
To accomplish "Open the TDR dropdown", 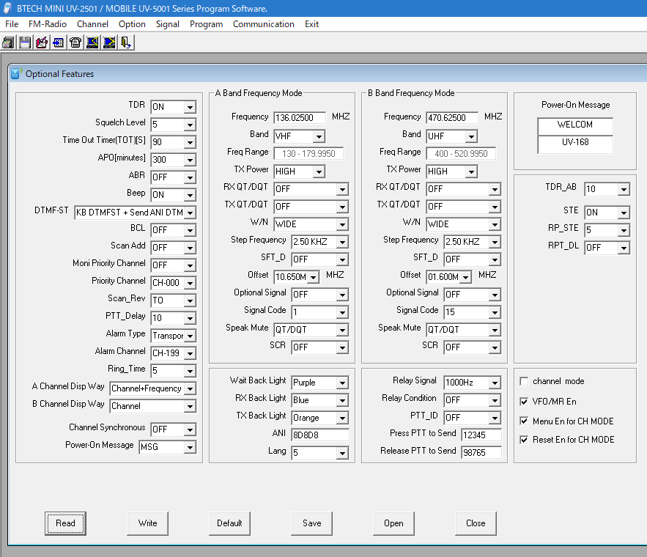I will [x=190, y=107].
